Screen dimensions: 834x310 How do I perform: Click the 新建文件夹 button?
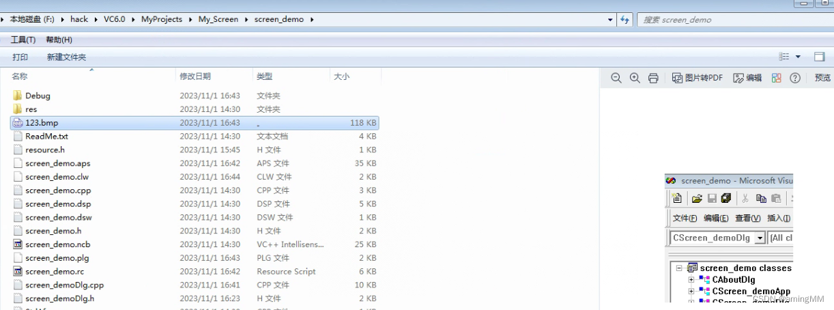point(66,57)
